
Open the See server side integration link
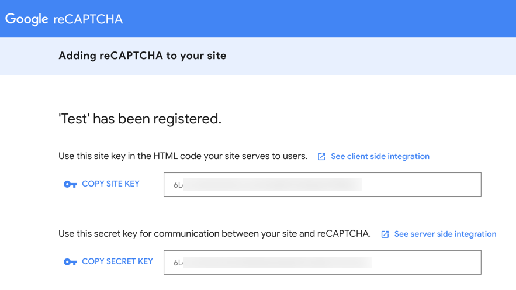click(x=445, y=234)
